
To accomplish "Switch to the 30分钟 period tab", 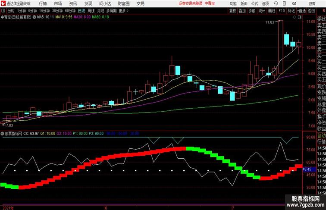I will [x=57, y=11].
